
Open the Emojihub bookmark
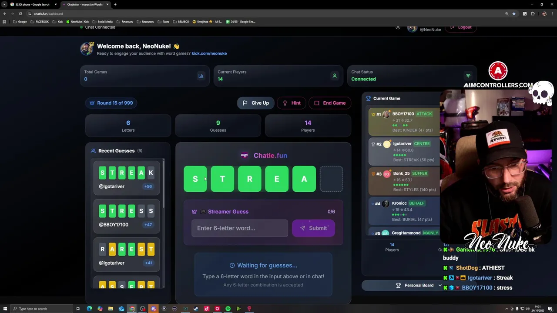(207, 22)
